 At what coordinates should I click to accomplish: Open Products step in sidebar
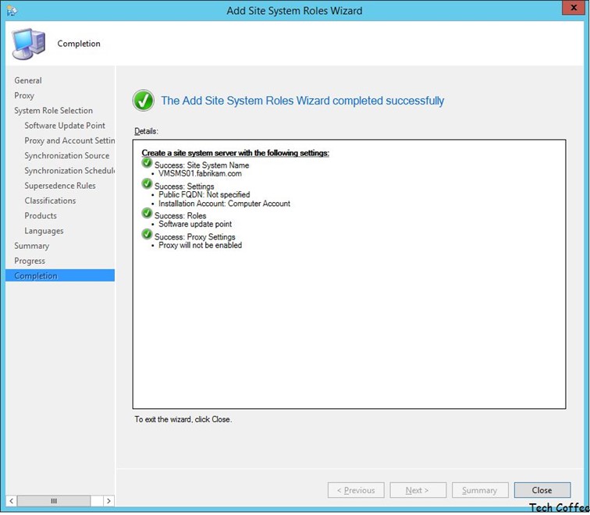(x=41, y=216)
